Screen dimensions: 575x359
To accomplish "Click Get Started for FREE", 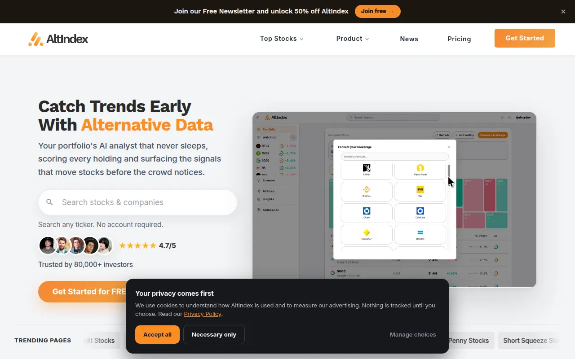I will (x=83, y=292).
